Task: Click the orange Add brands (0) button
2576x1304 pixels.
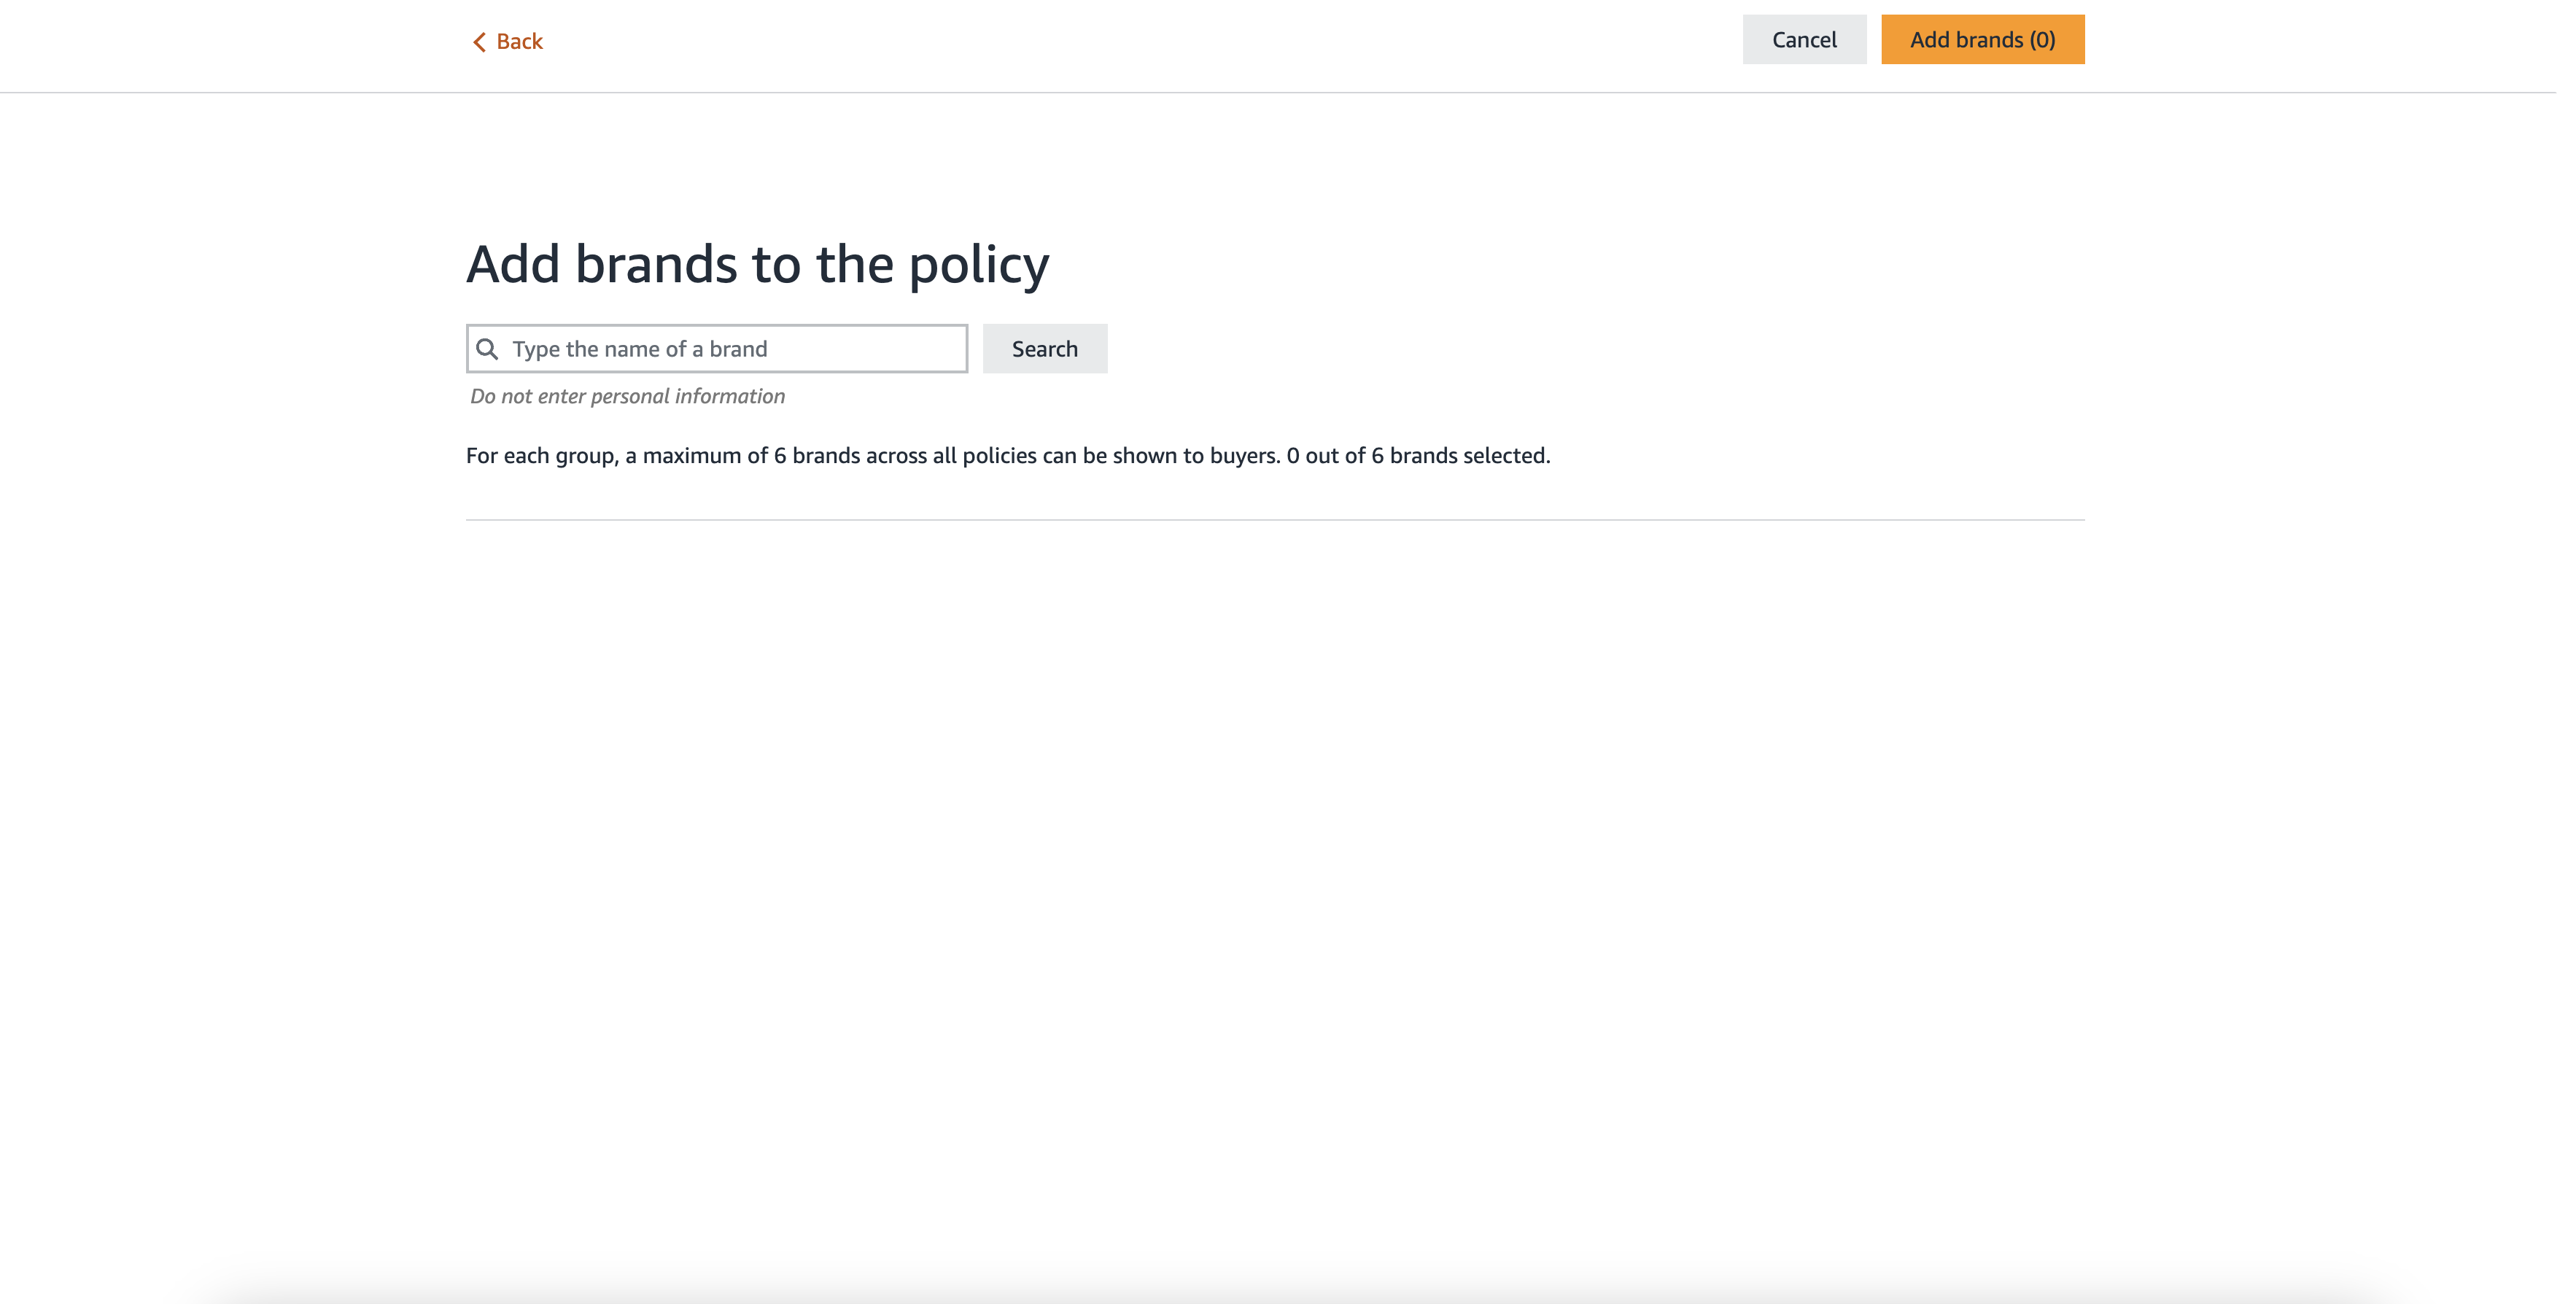Action: click(x=1982, y=40)
